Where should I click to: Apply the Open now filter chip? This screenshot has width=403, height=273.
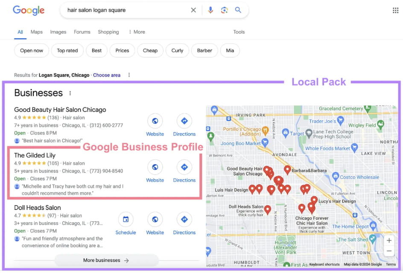[x=32, y=51]
